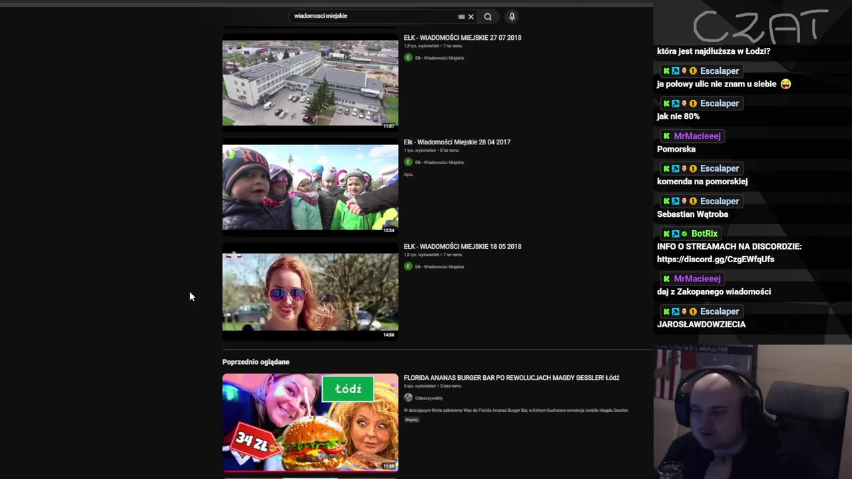Click channel avatar under the 18 05 2018 video
Screen dimensions: 852x479
coord(408,267)
